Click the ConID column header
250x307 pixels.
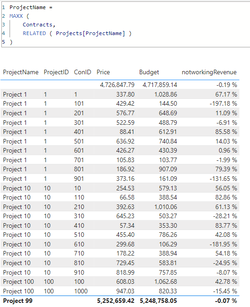(82, 72)
